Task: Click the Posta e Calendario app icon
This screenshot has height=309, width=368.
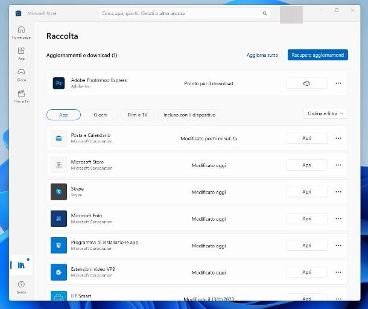Action: click(59, 138)
